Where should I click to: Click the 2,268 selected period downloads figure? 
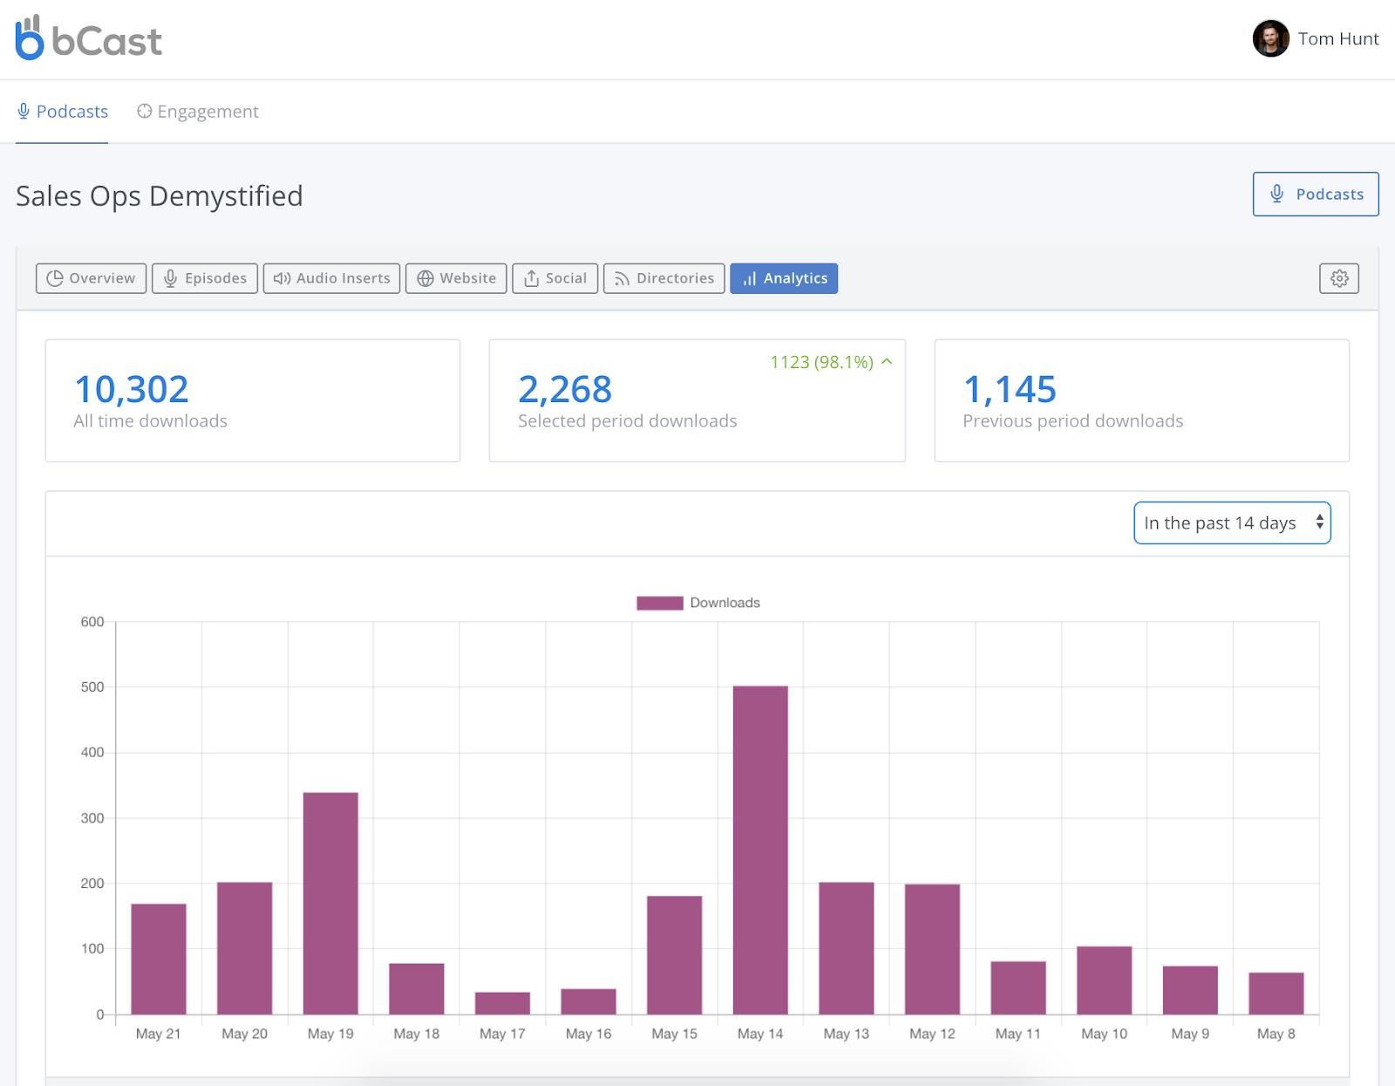(565, 389)
